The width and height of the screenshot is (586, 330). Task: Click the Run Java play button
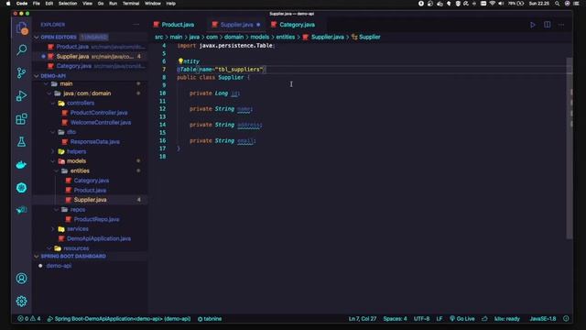click(533, 25)
